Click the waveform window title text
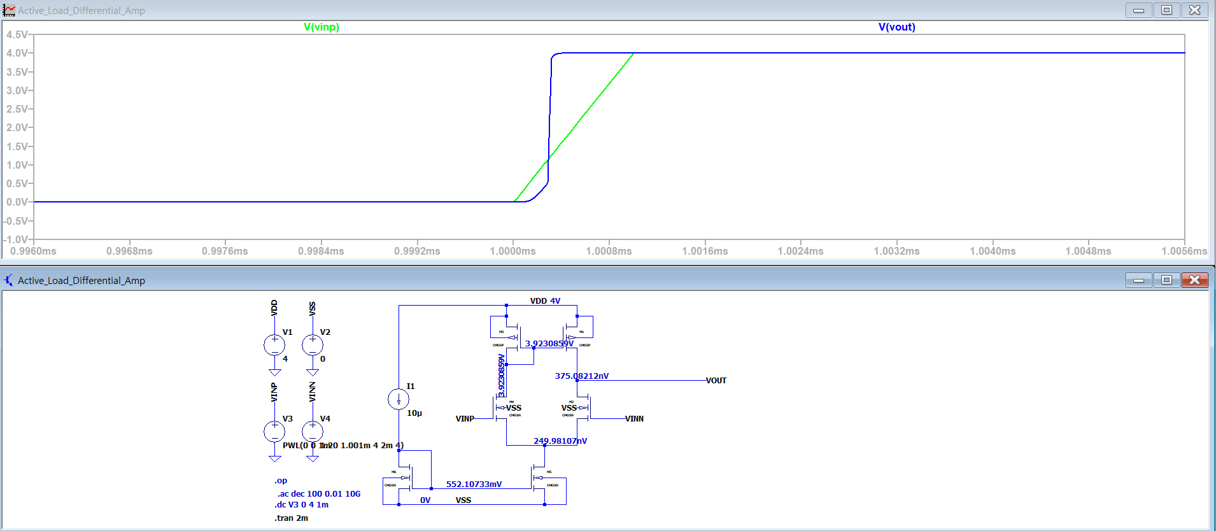The height and width of the screenshot is (531, 1216). [x=81, y=10]
